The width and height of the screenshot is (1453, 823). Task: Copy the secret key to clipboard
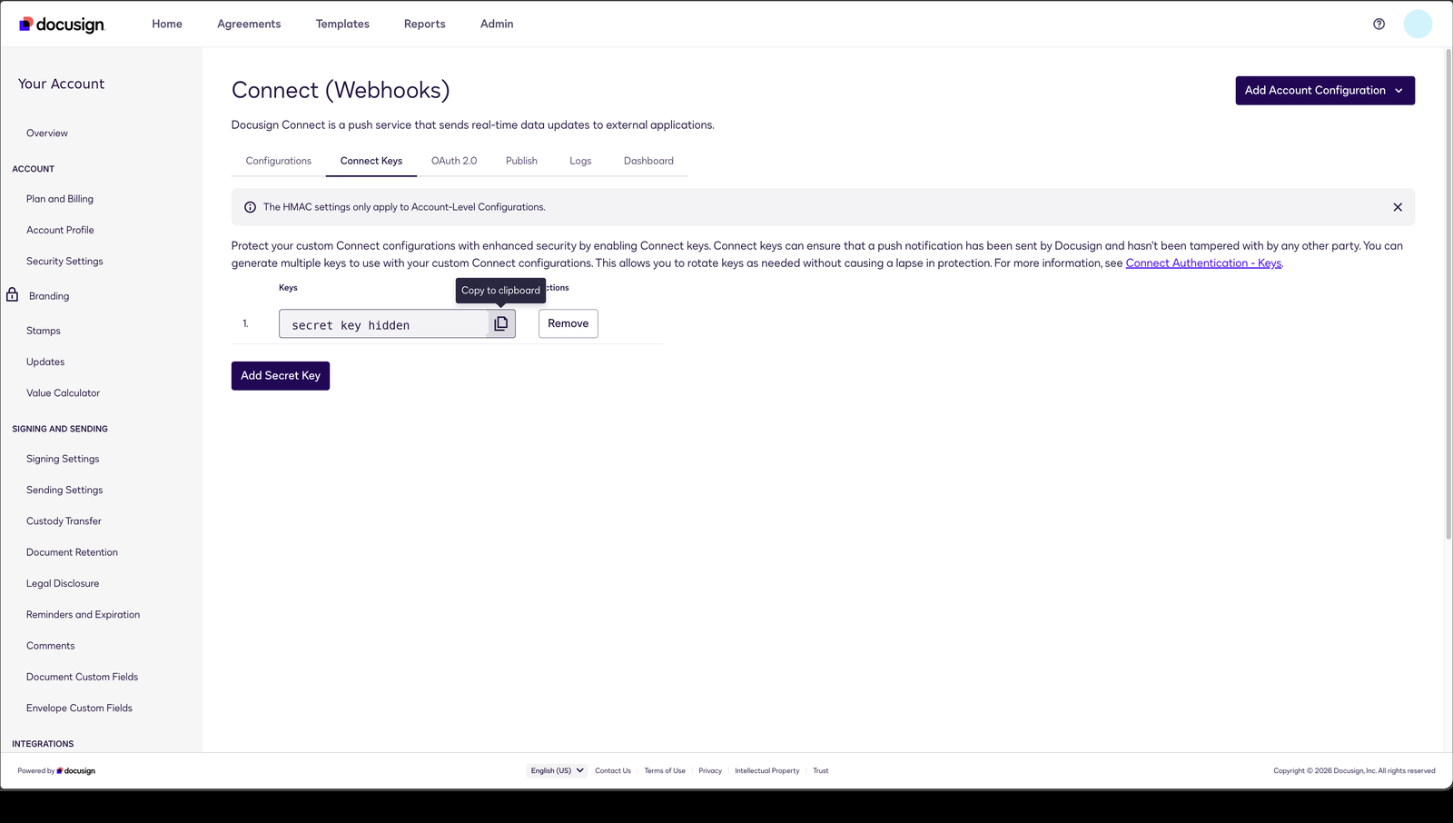coord(501,323)
